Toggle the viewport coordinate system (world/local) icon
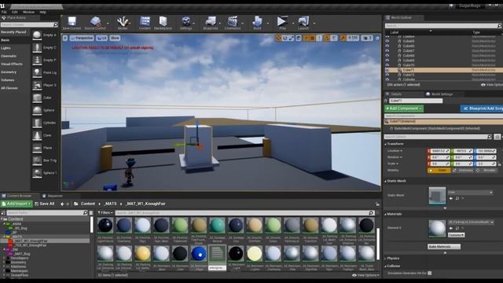Screen dimensions: 503x283 (x=299, y=39)
